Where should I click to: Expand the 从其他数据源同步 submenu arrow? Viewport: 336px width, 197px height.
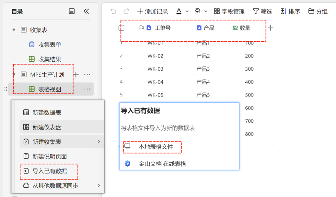point(99,186)
